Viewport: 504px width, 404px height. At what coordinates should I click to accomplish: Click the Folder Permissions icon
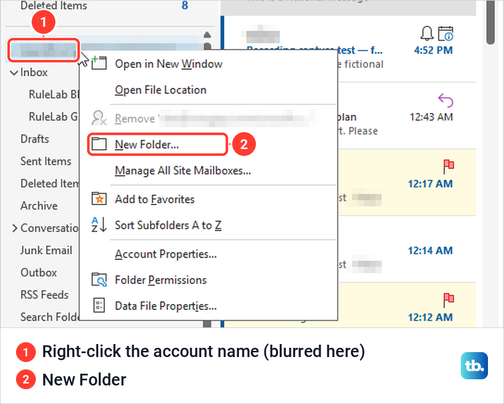tap(99, 280)
